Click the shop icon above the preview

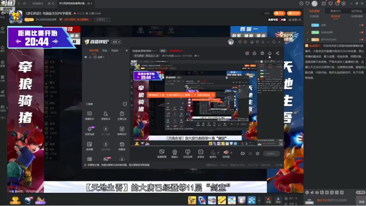[x=262, y=53]
